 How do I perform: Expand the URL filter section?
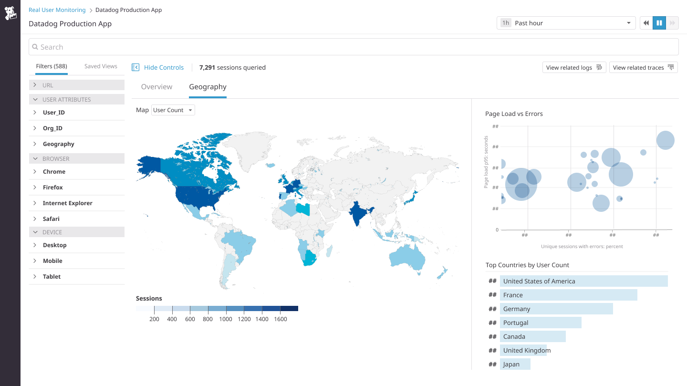coord(34,85)
